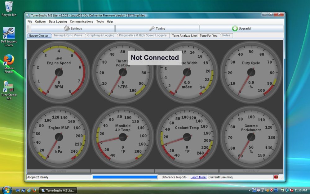Open Internet Explorer from quick launch
Image resolution: width=310 pixels, height=194 pixels.
tap(29, 190)
